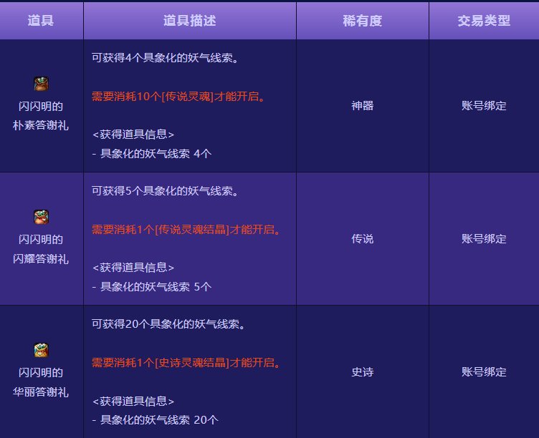Click 账号绑定 in the 神器 row
539x438 pixels.
tap(484, 106)
